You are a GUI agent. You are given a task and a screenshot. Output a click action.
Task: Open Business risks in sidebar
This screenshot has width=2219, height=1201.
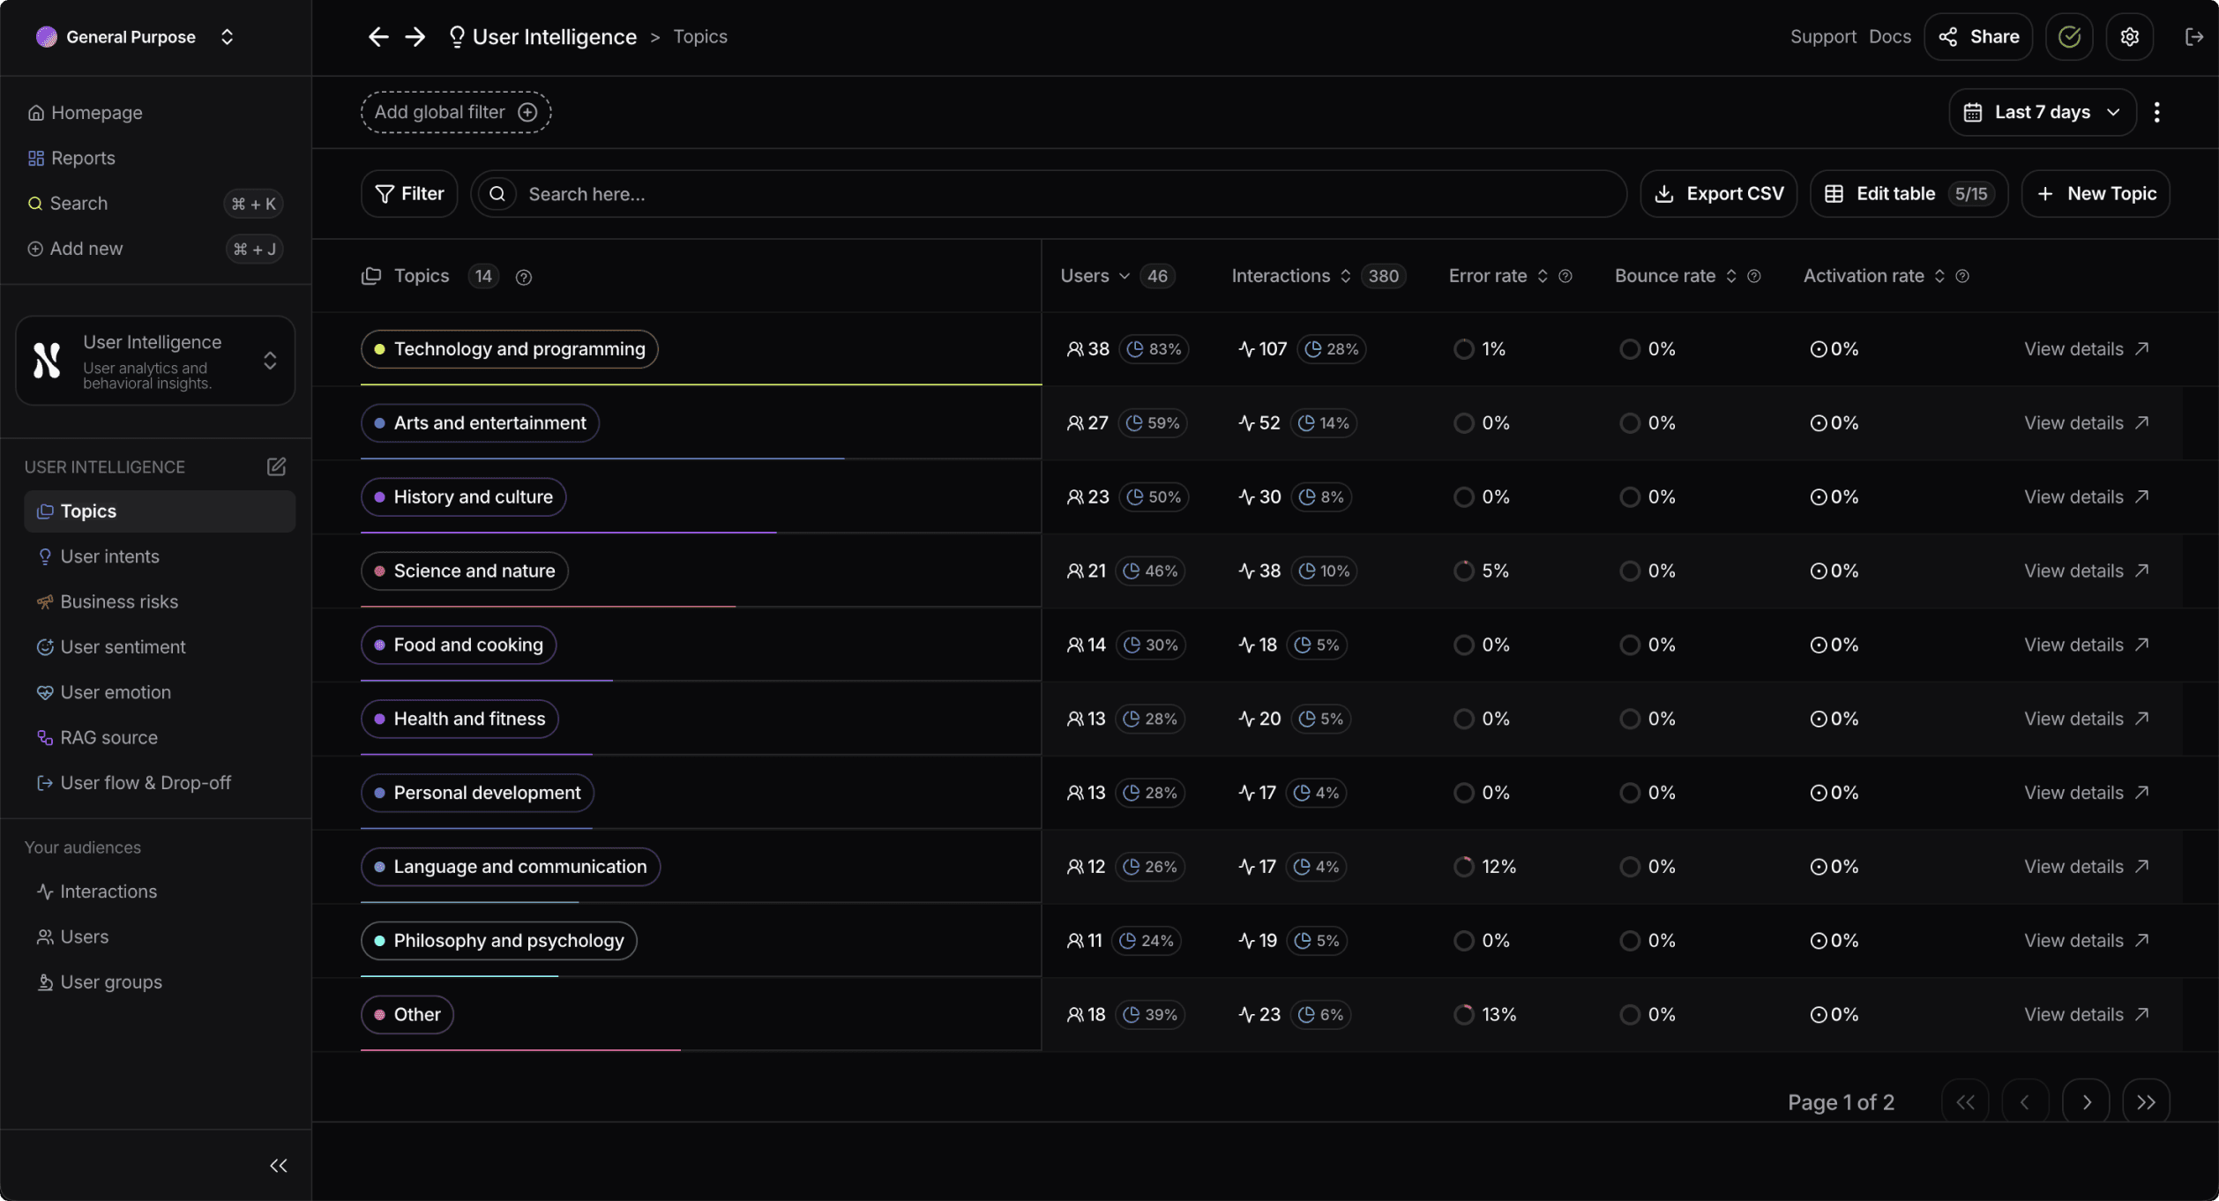pyautogui.click(x=119, y=601)
